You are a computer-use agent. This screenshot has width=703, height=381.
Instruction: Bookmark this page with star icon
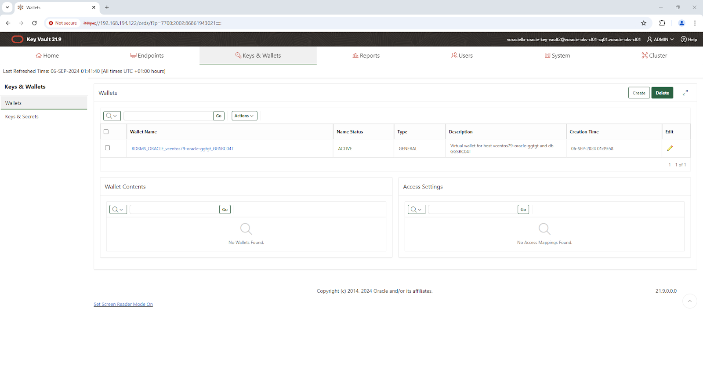click(x=644, y=23)
